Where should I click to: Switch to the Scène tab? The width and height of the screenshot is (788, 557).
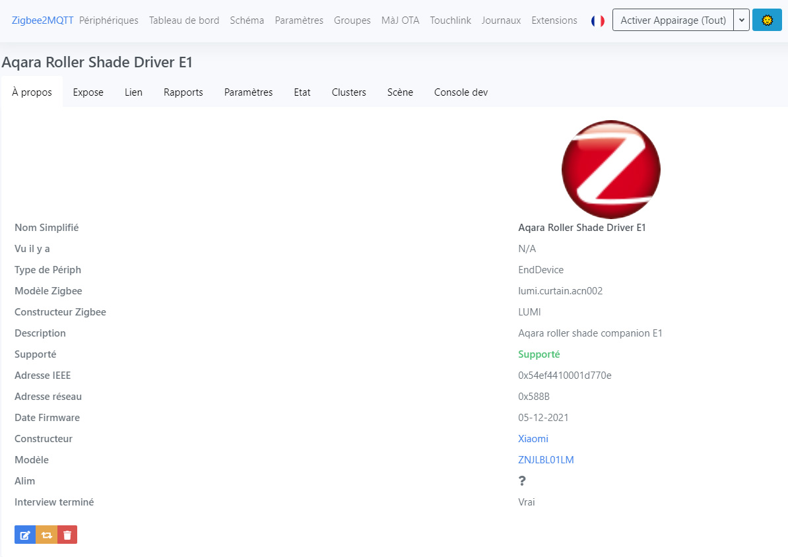(400, 92)
